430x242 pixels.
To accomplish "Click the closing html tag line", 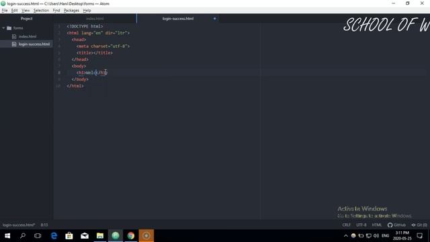I will (75, 86).
